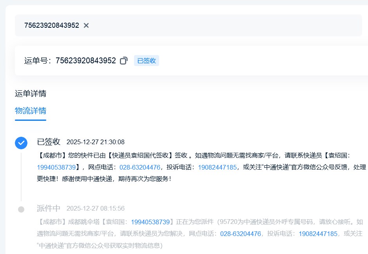Open complaint phone 19082447185 in 派件中 entry
Screen dimensions: 368x254
pos(318,234)
